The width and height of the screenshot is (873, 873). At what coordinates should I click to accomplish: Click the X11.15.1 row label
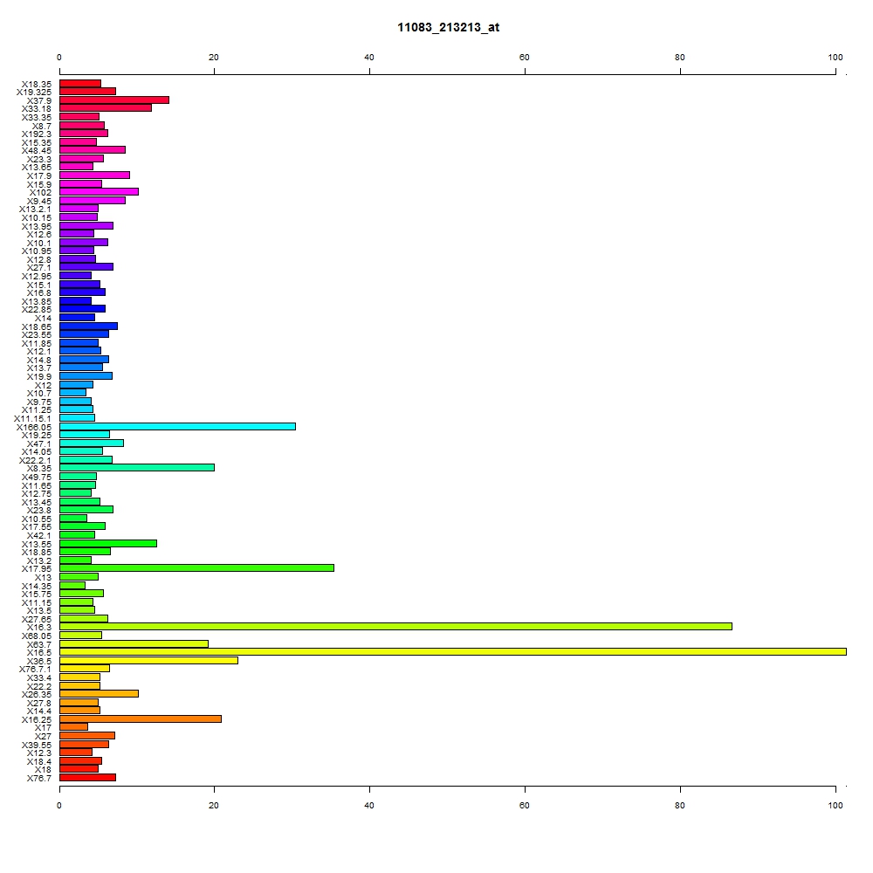[33, 419]
